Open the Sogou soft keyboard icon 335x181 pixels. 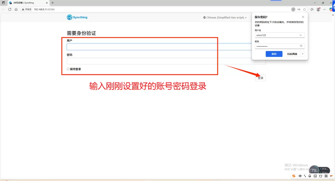click(315, 176)
